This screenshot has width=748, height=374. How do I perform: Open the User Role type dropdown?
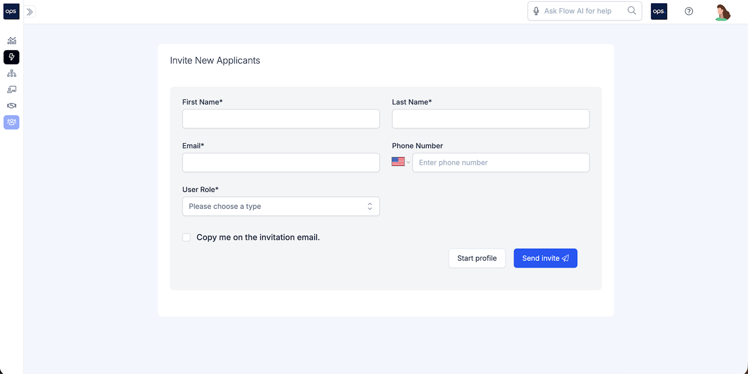coord(281,206)
